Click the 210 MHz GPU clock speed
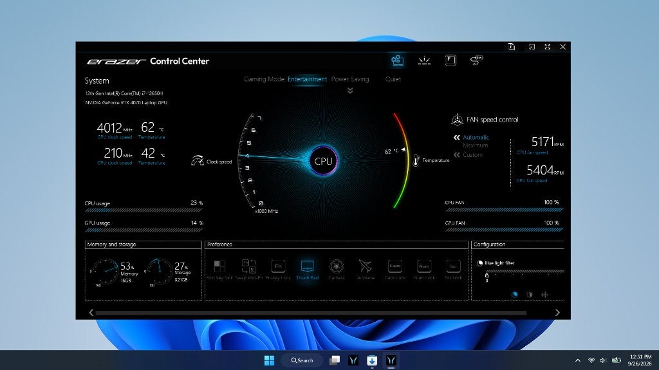This screenshot has height=370, width=659. coord(118,153)
